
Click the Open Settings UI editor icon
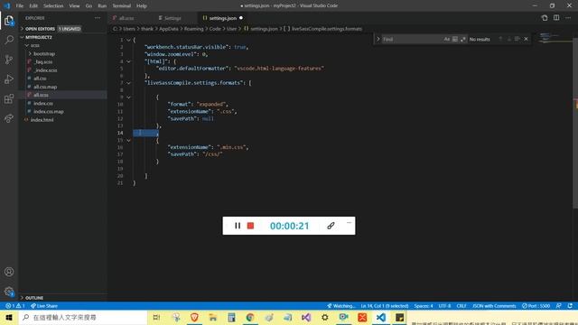tap(545, 18)
